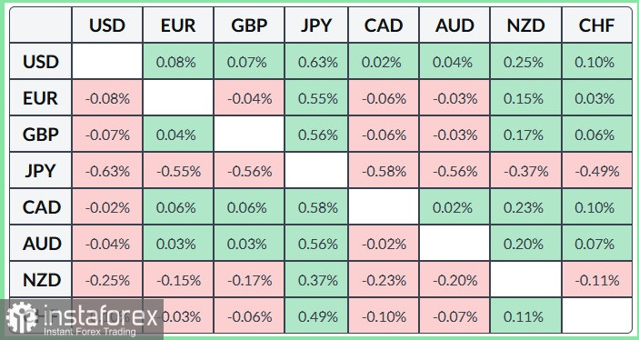Click the NZD row header
Image resolution: width=639 pixels, height=340 pixels.
coord(40,280)
